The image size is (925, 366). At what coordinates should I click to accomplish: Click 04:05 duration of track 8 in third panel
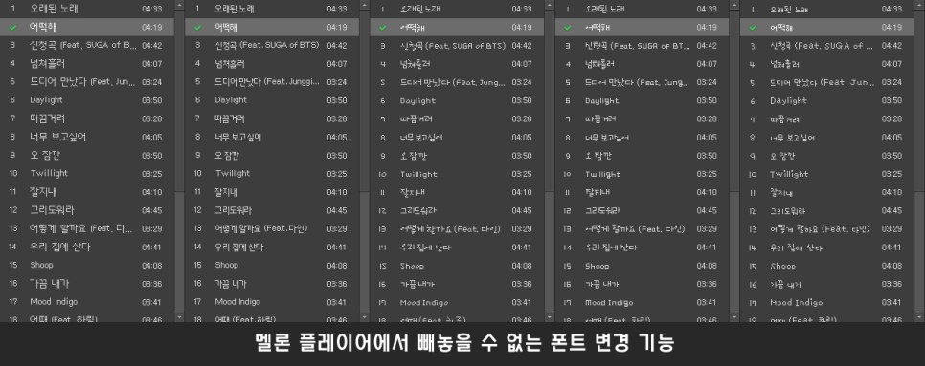coord(522,137)
